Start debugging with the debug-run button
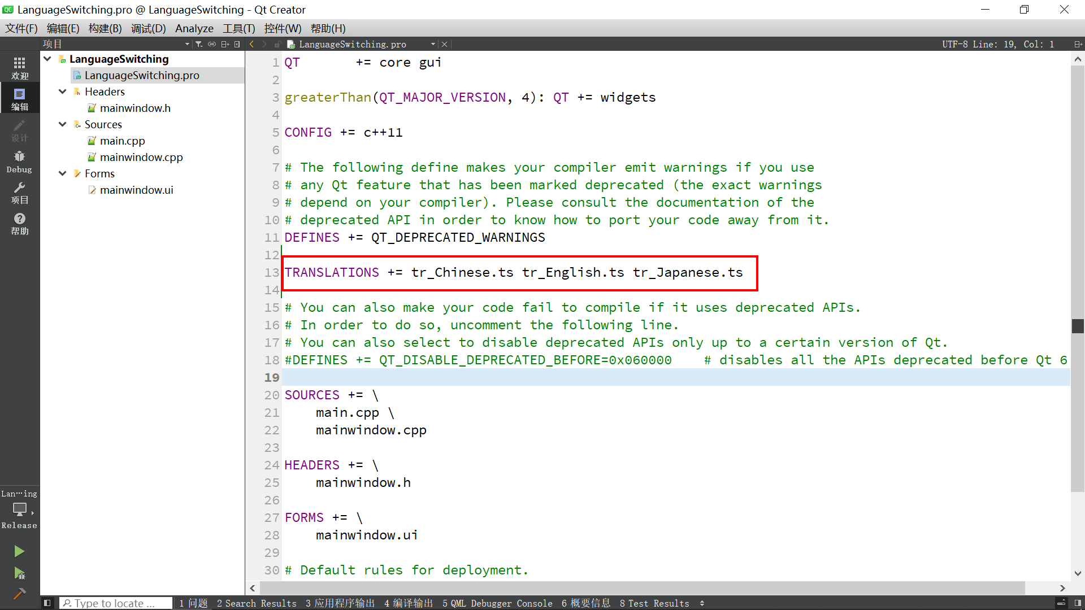Image resolution: width=1085 pixels, height=610 pixels. [x=19, y=574]
